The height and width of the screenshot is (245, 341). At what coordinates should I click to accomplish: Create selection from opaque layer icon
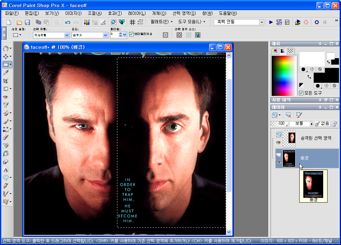tap(188, 35)
